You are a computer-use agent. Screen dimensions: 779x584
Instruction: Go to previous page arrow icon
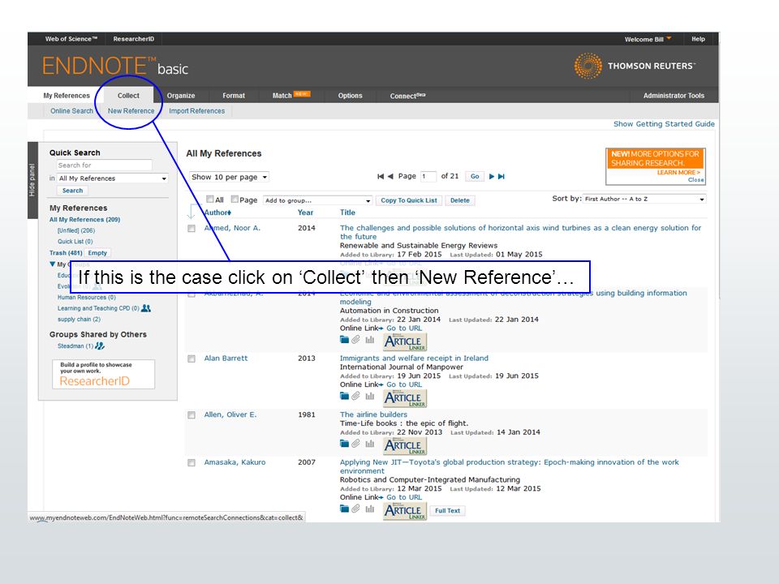point(390,176)
